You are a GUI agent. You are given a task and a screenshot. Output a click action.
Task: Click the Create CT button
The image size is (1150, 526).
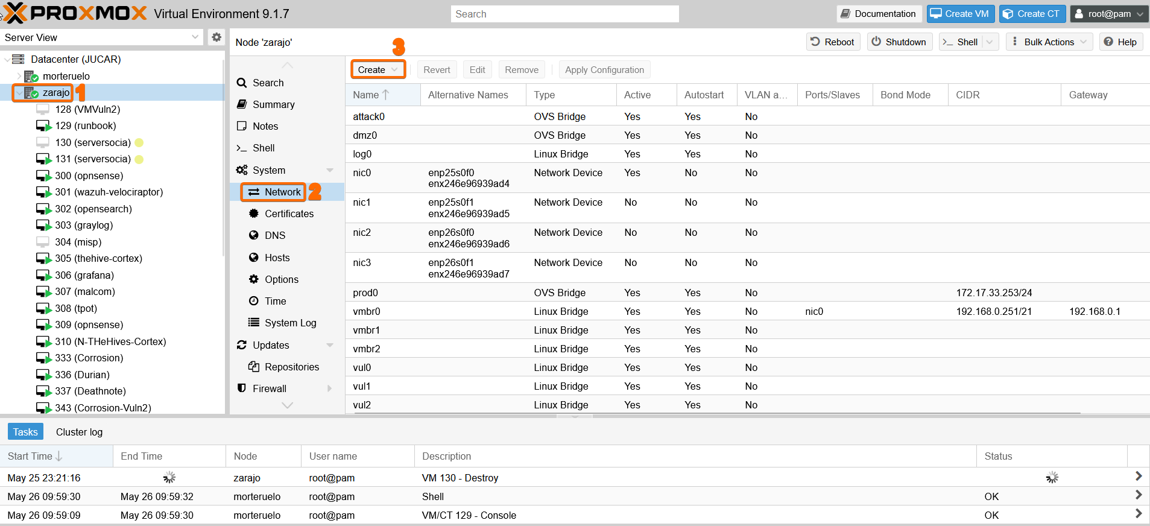click(x=1032, y=14)
